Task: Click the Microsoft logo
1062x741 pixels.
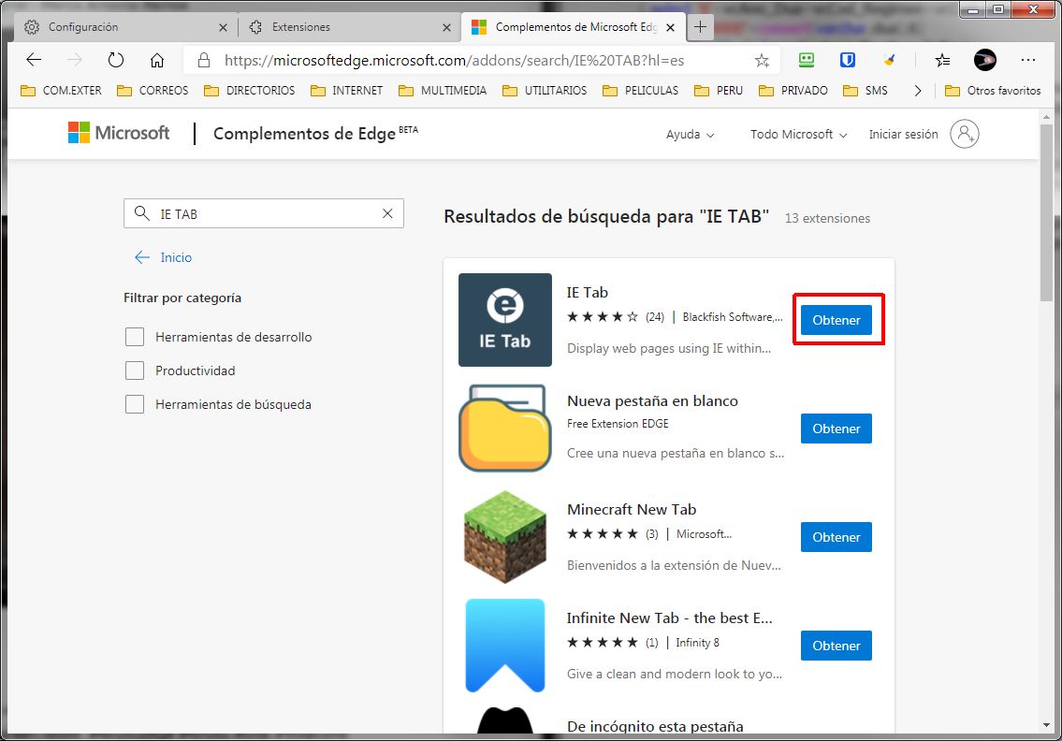Action: click(x=119, y=133)
